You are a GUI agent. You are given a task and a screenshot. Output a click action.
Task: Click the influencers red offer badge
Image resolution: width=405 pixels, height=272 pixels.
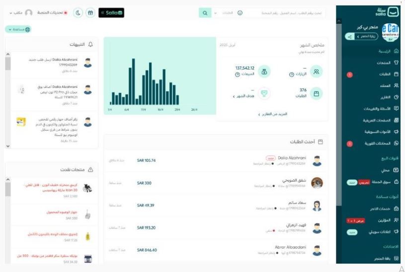pyautogui.click(x=355, y=221)
